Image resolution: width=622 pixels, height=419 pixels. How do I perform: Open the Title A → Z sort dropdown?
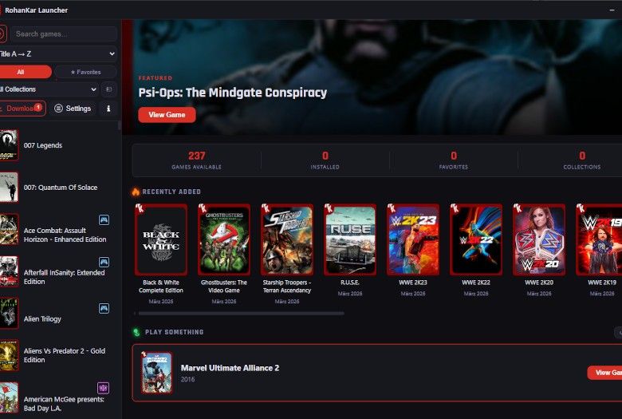point(57,53)
